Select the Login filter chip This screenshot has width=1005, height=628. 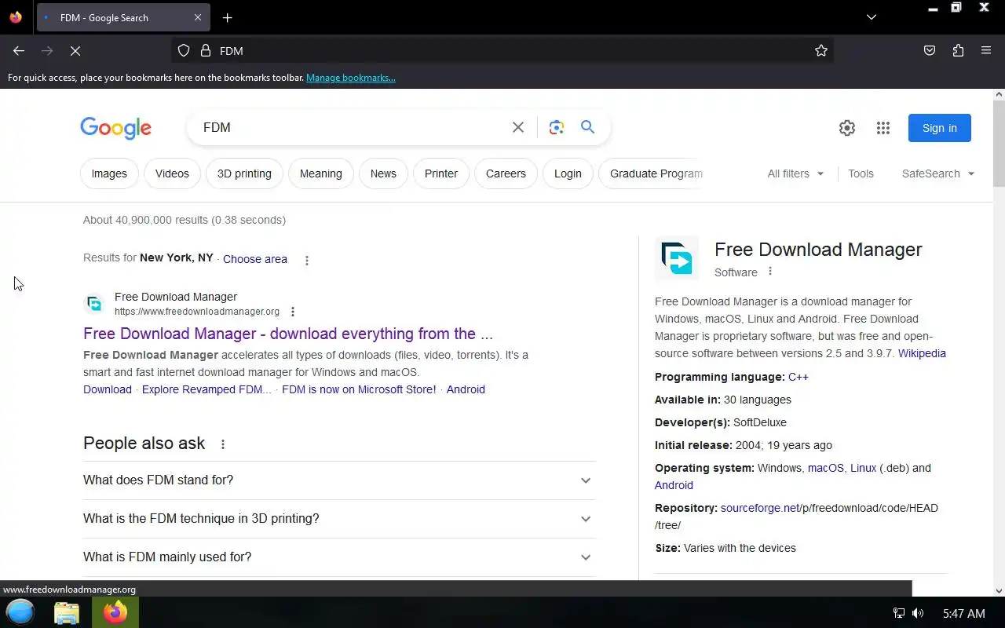(568, 173)
